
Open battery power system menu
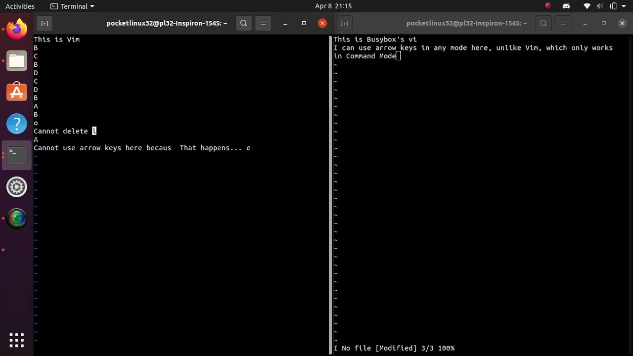(x=613, y=6)
